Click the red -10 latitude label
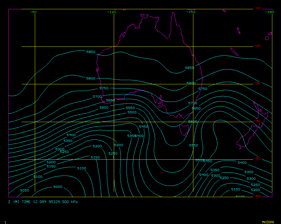 click(257, 8)
